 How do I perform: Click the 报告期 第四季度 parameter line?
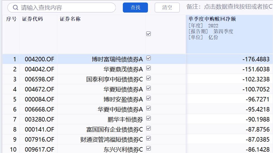pos(211,31)
